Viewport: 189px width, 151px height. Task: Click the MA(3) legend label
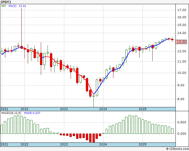[x=13, y=6]
